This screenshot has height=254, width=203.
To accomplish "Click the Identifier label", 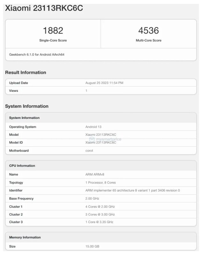I will [16, 191].
